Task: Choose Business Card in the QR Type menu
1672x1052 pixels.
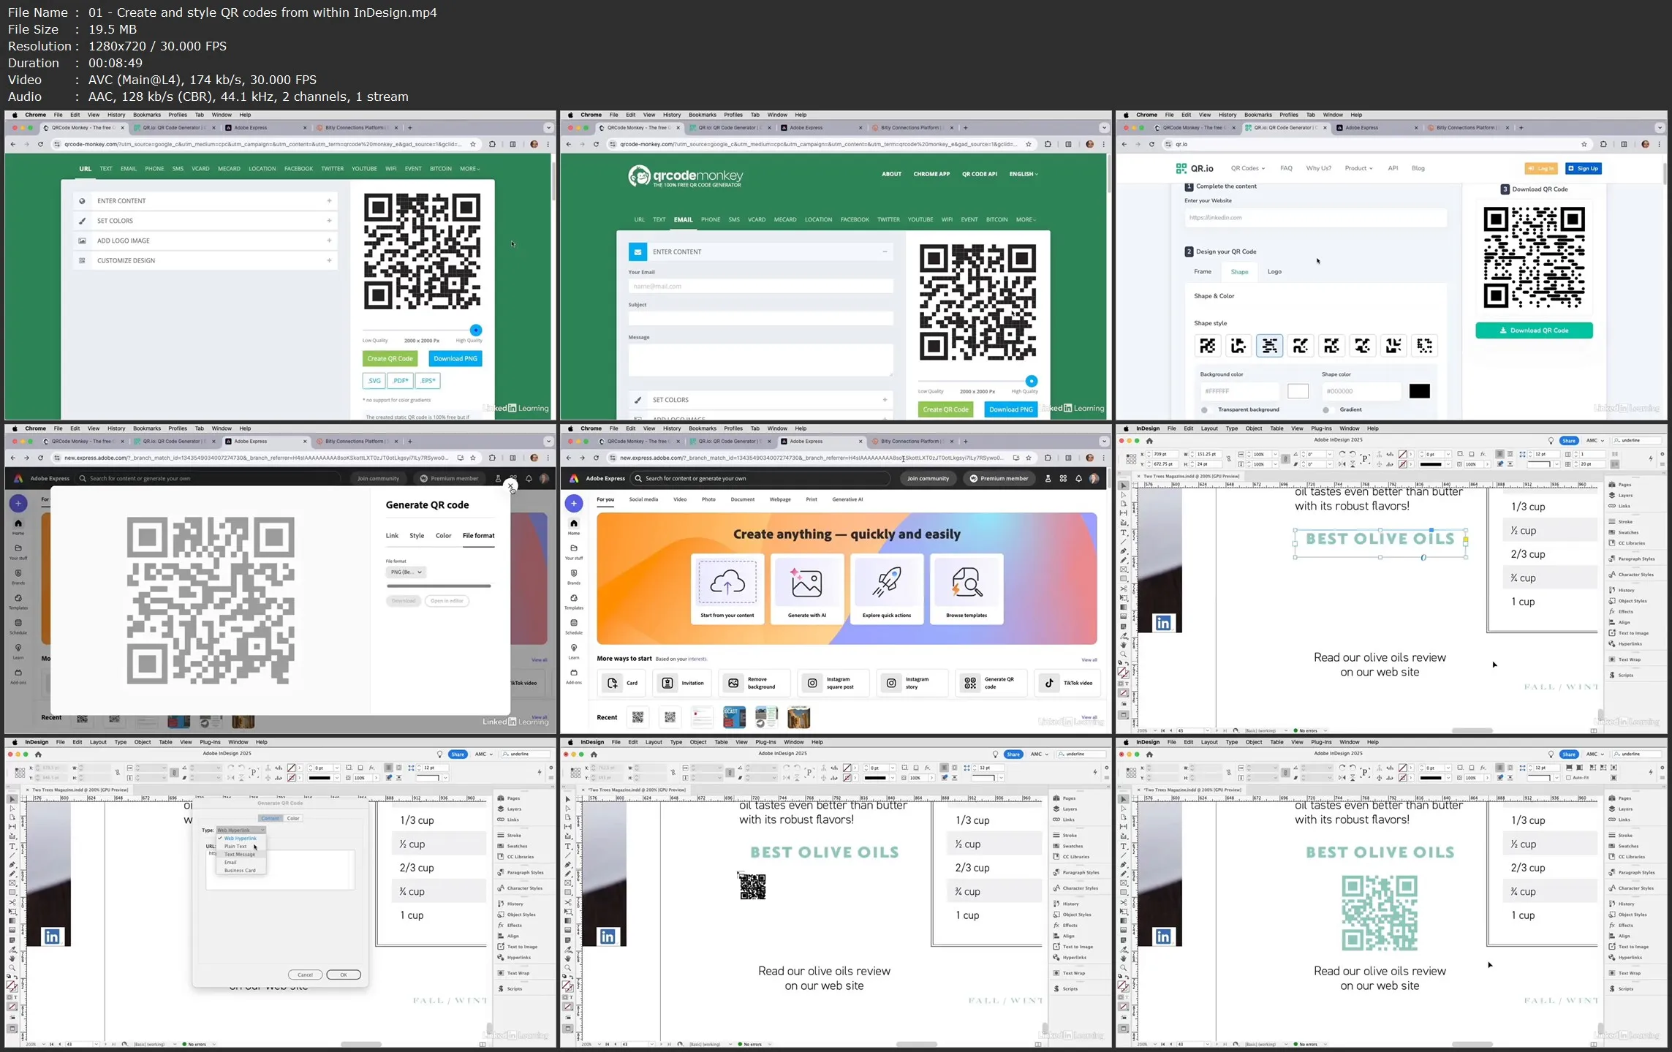Action: pyautogui.click(x=240, y=870)
